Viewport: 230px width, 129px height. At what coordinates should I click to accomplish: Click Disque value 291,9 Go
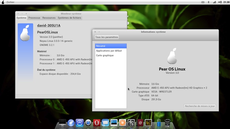pos(156,99)
